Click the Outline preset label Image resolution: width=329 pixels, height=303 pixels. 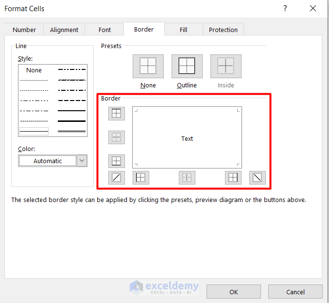click(187, 85)
